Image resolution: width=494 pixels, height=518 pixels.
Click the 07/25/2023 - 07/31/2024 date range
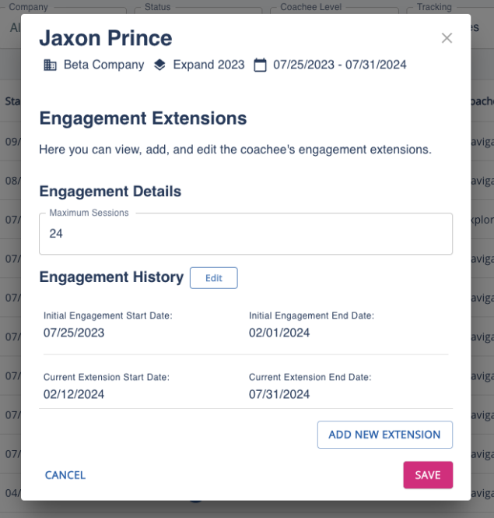340,65
